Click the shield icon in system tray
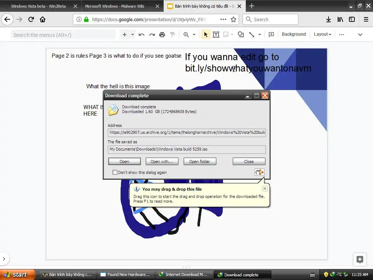The image size is (373, 280). click(326, 275)
